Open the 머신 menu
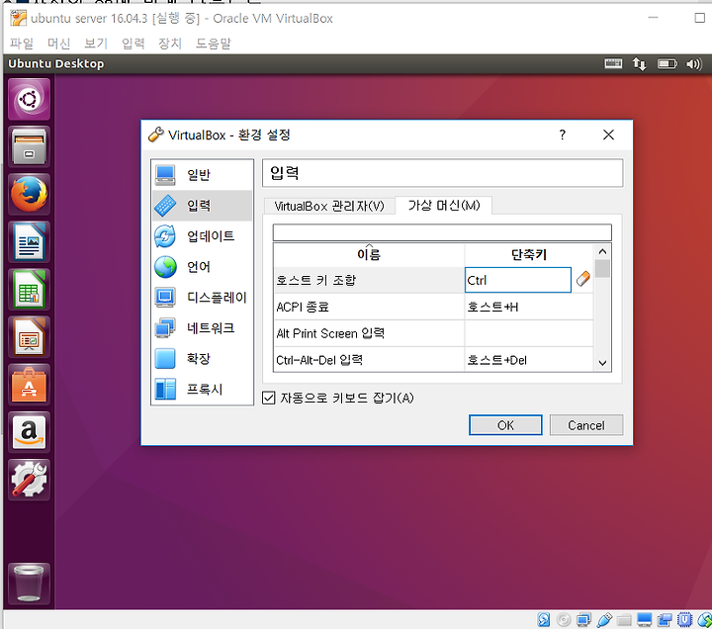The image size is (712, 629). coord(59,44)
